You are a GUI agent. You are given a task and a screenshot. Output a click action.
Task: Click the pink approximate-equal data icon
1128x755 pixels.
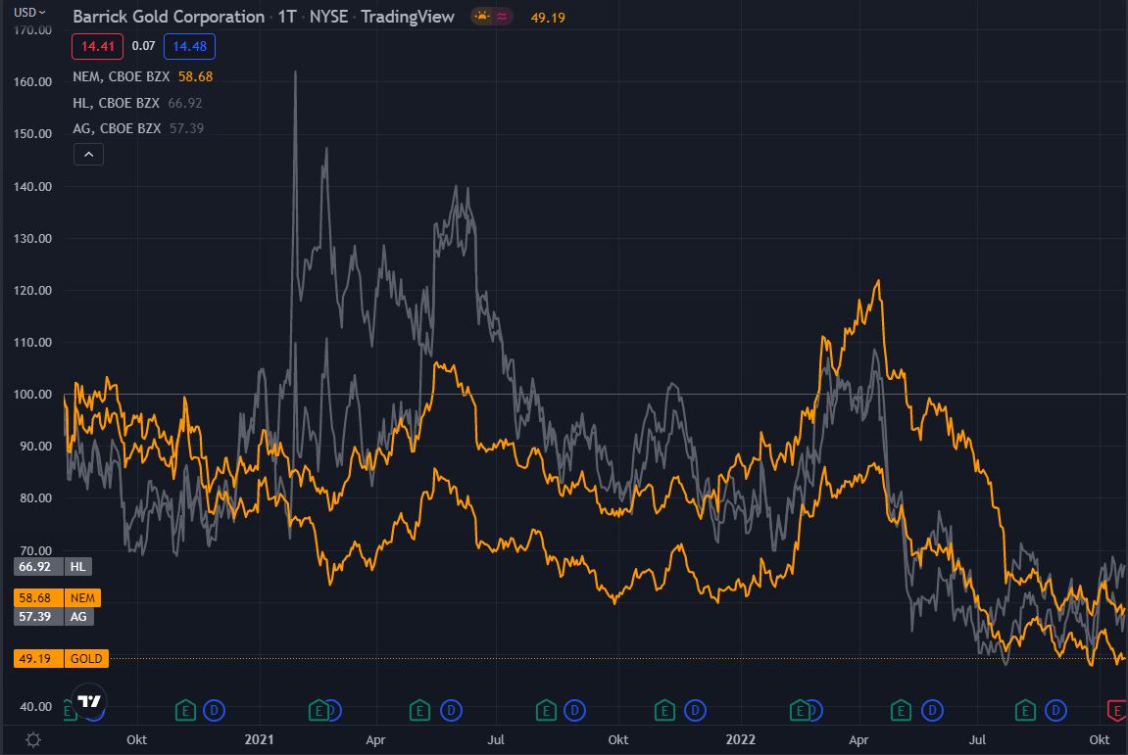pos(503,17)
